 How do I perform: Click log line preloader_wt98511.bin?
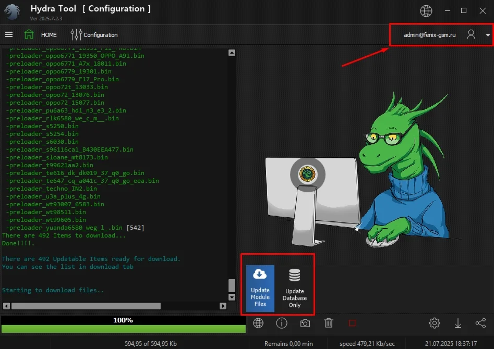(46, 212)
